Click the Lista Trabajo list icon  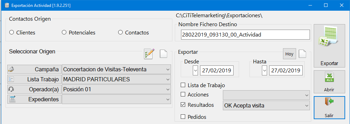(11, 79)
